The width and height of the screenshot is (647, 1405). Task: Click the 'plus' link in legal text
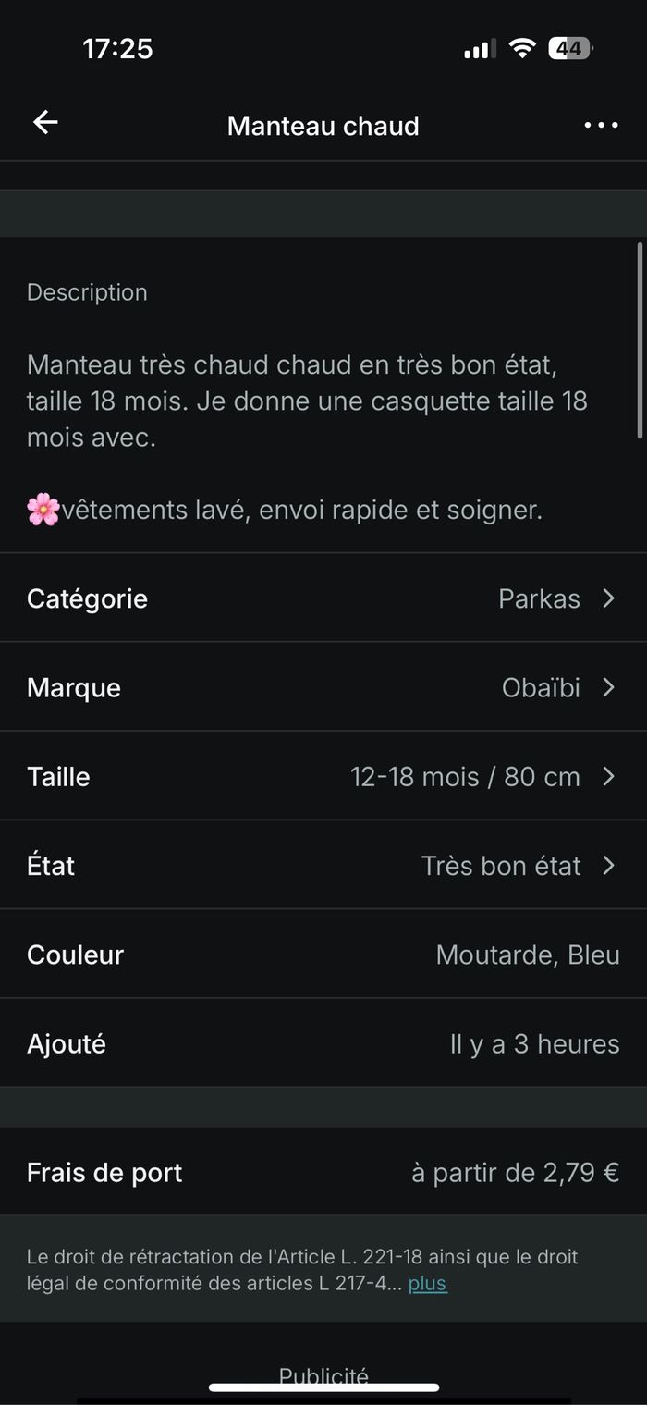[x=428, y=1283]
